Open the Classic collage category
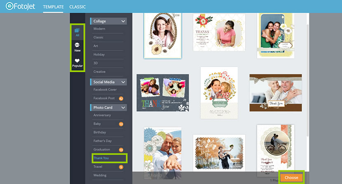 (98, 37)
